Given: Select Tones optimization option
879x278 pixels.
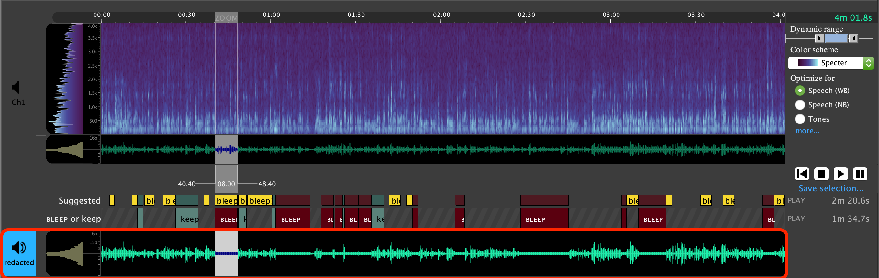Looking at the screenshot, I should [x=799, y=119].
